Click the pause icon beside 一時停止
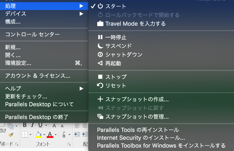This screenshot has width=234, height=151. pyautogui.click(x=100, y=37)
